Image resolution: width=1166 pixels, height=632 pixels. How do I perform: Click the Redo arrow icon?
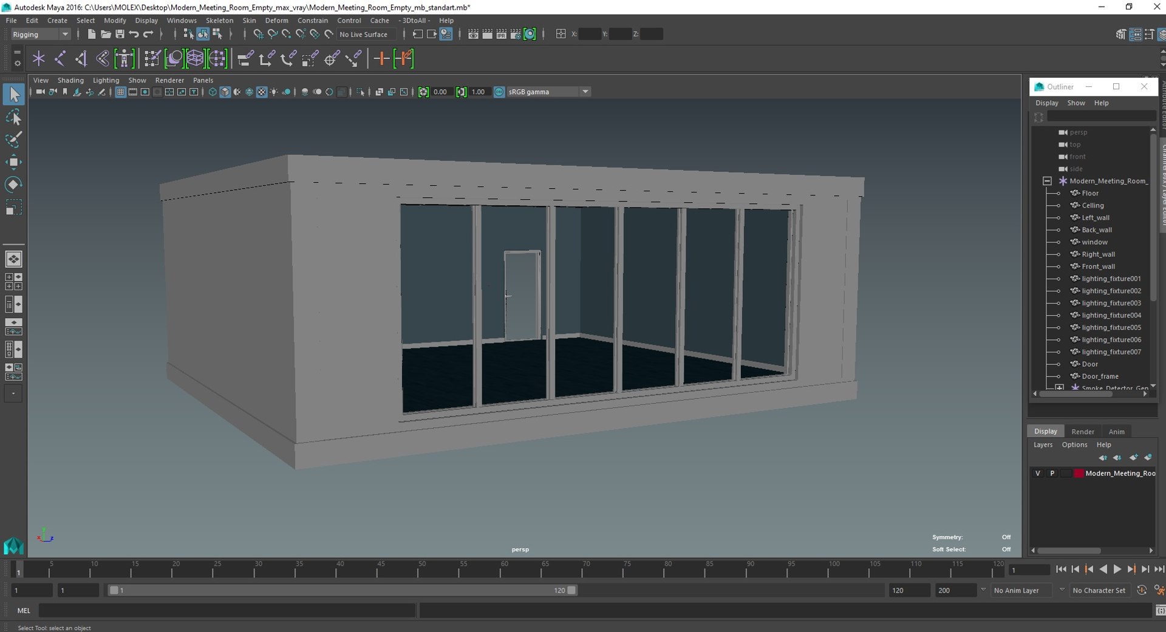click(x=148, y=35)
